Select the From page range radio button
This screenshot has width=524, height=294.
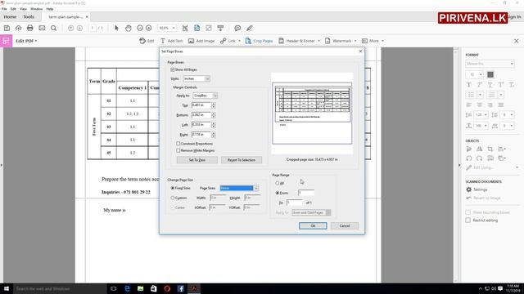pyautogui.click(x=278, y=193)
